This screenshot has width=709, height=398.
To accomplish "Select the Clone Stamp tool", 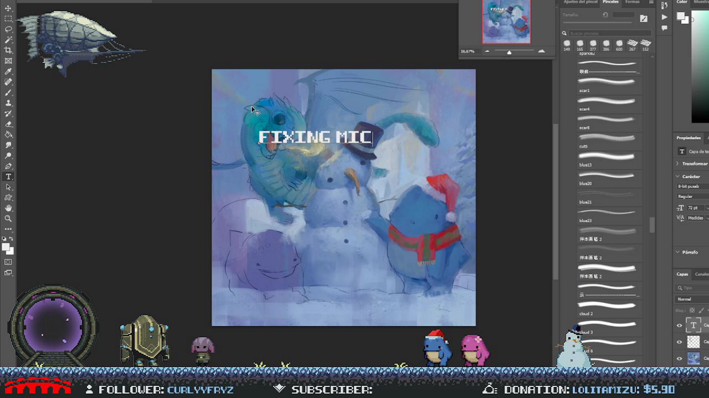I will (8, 103).
